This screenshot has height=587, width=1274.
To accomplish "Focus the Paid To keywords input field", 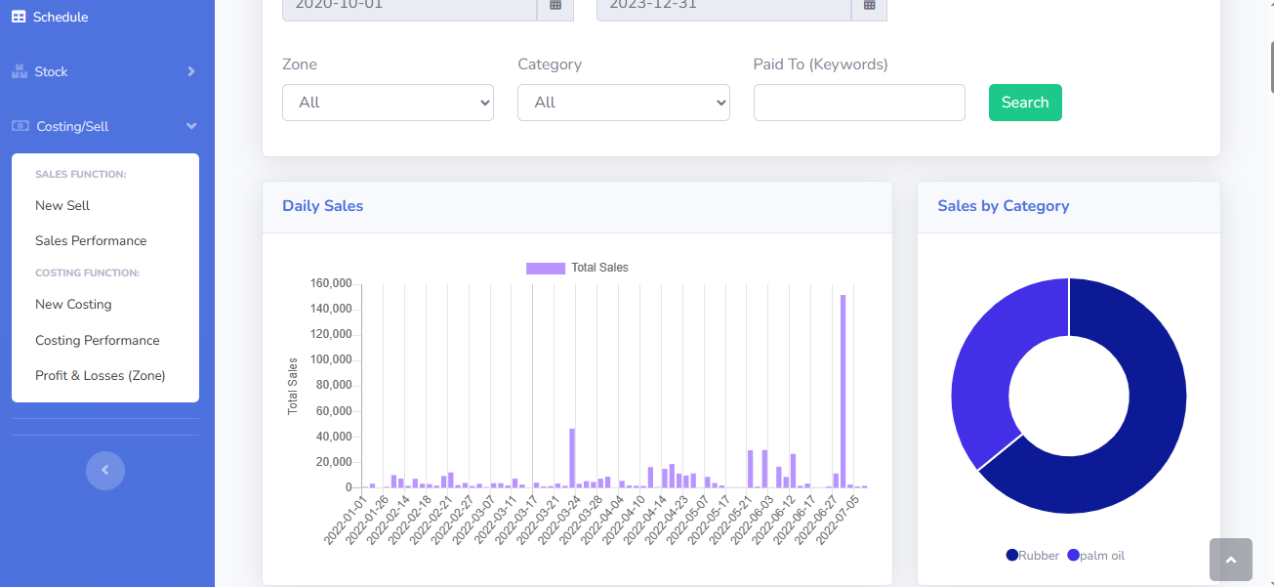I will (x=859, y=103).
